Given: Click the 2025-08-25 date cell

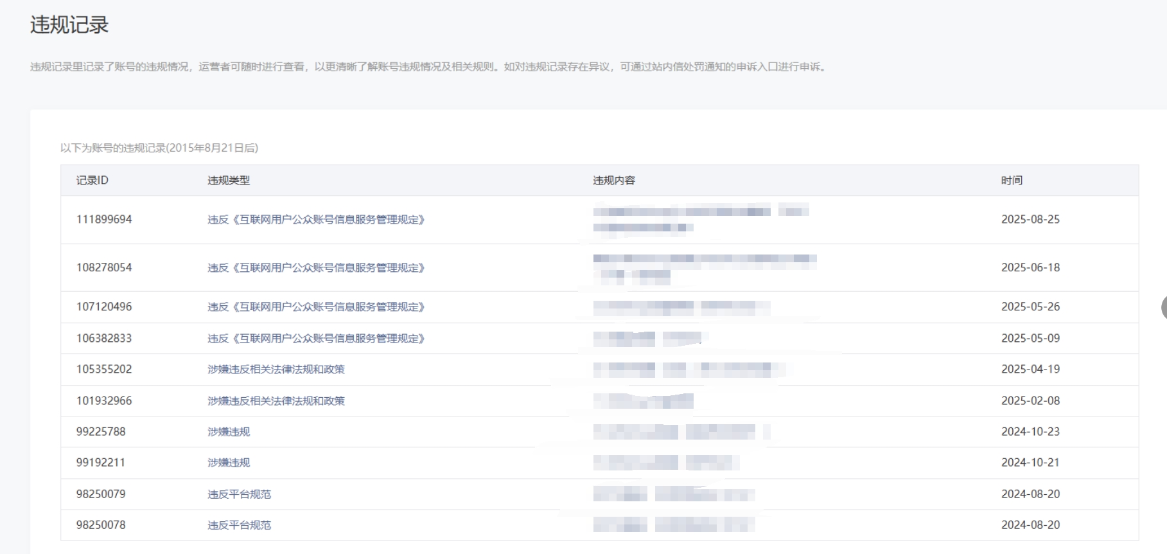Looking at the screenshot, I should point(1030,220).
